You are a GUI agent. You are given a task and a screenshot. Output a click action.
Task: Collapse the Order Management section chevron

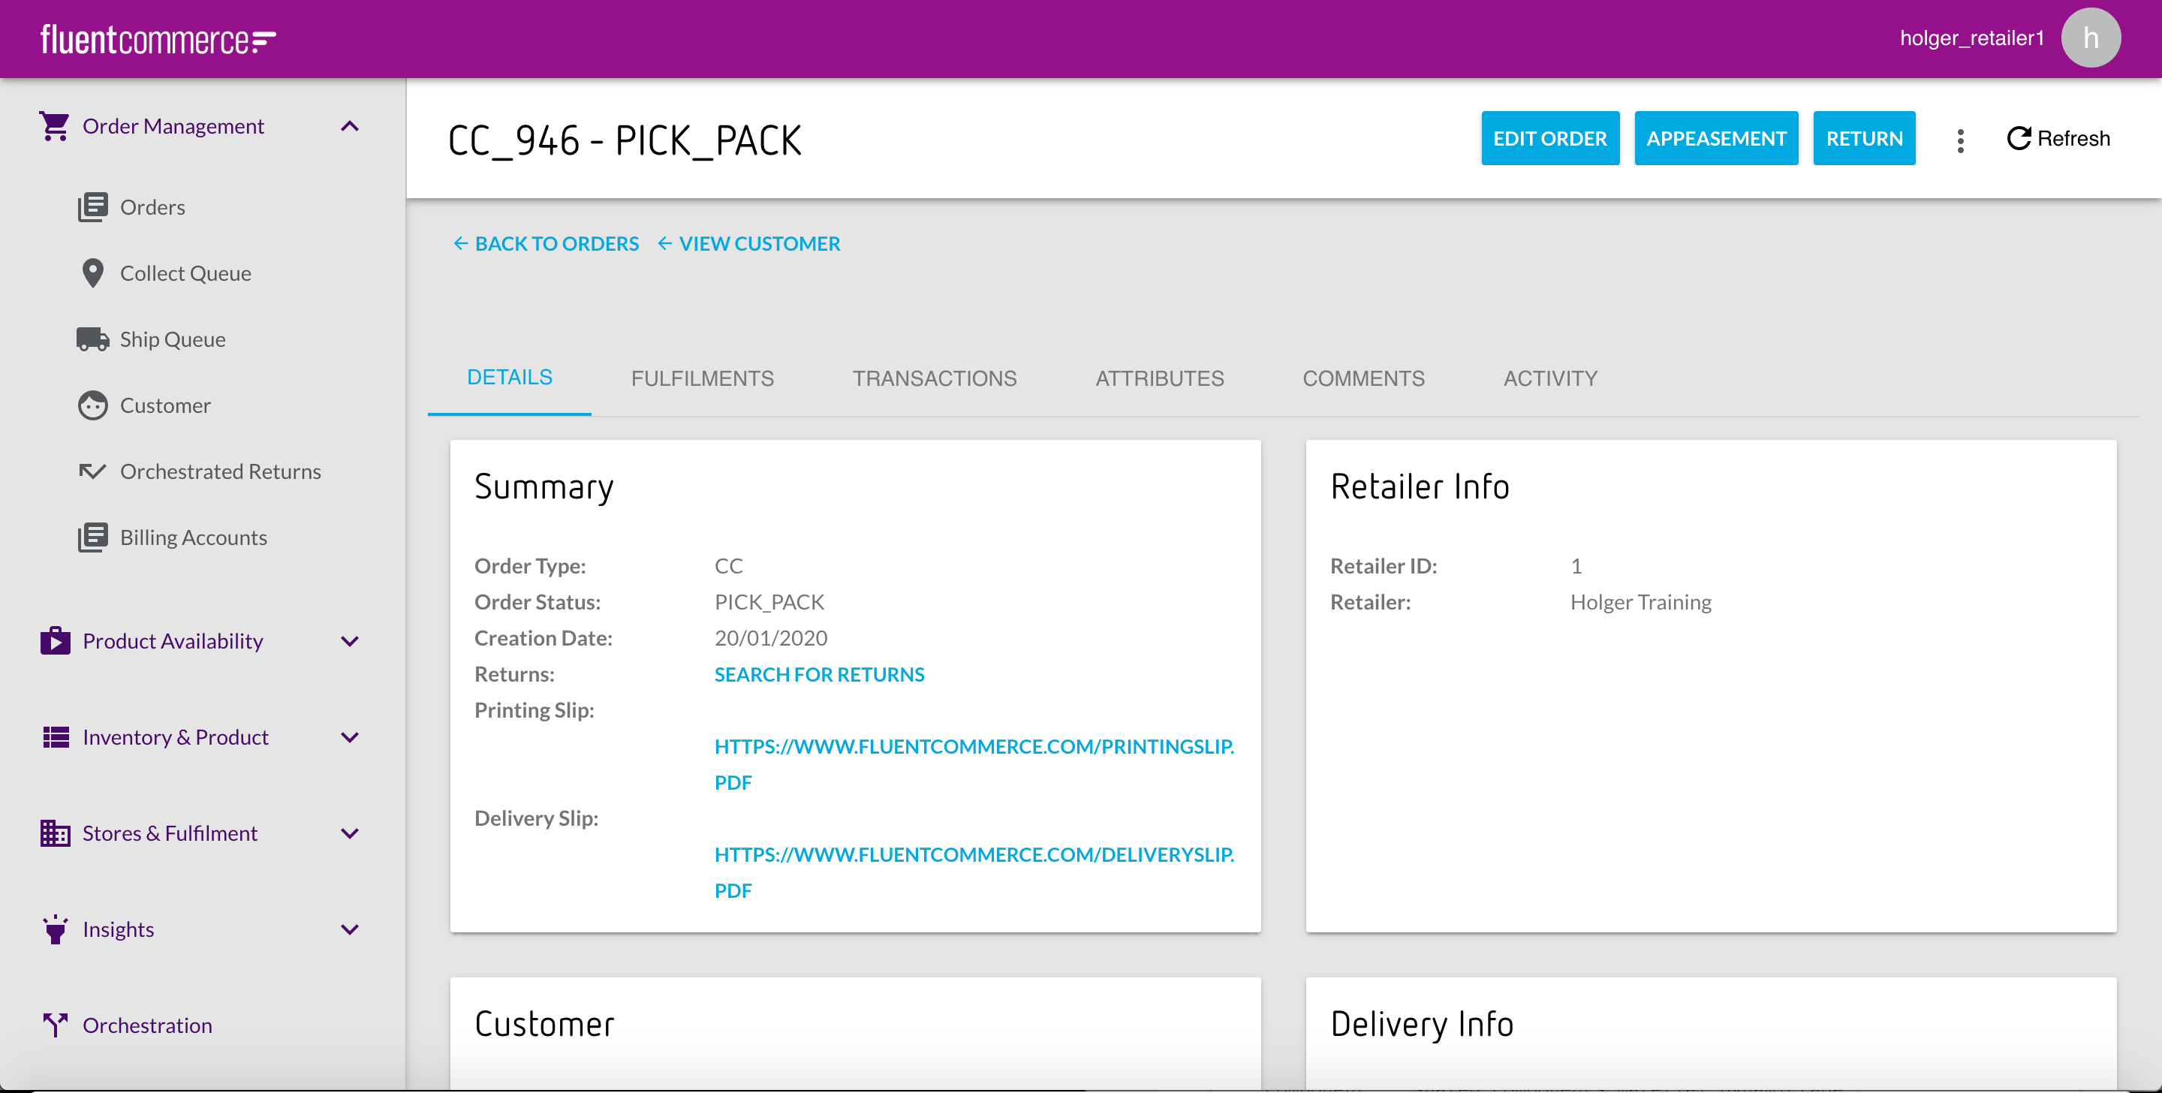coord(350,126)
